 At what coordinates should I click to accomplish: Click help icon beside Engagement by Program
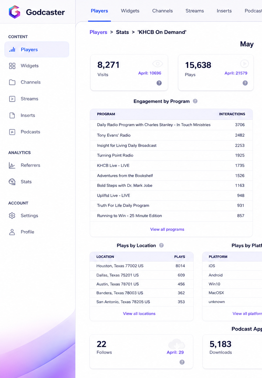195,101
